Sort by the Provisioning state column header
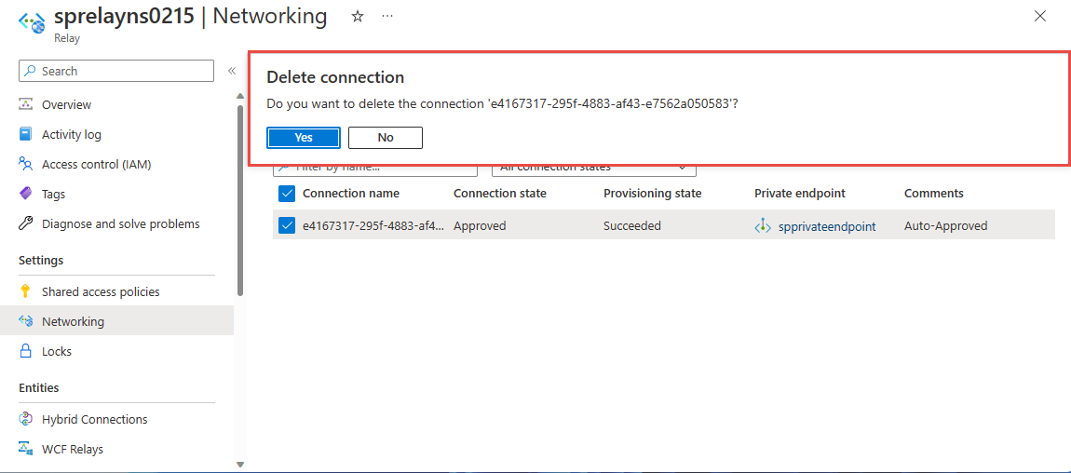This screenshot has width=1071, height=473. click(x=652, y=193)
